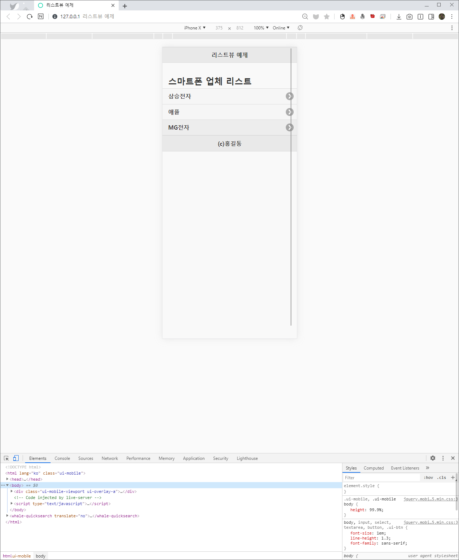Image resolution: width=459 pixels, height=560 pixels.
Task: Click the device width field 375
Action: click(219, 28)
